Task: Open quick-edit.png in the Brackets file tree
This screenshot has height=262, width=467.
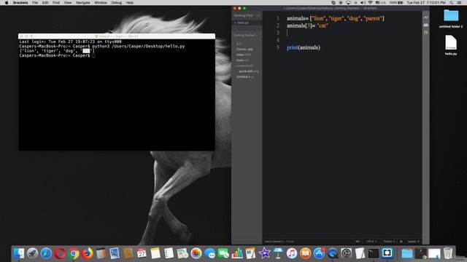Action: [249, 71]
